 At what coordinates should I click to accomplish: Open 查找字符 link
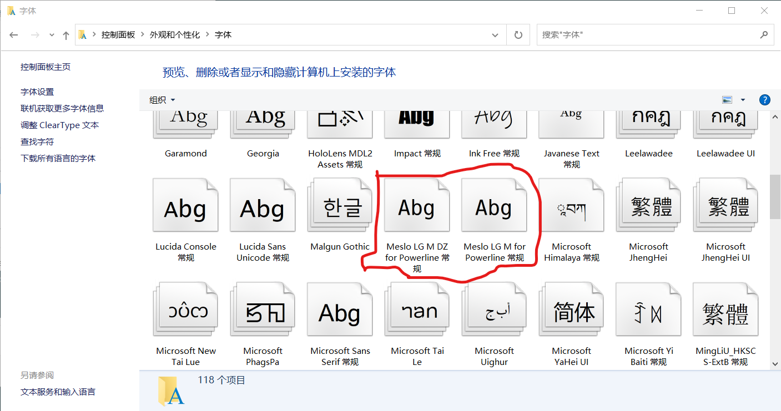(37, 141)
